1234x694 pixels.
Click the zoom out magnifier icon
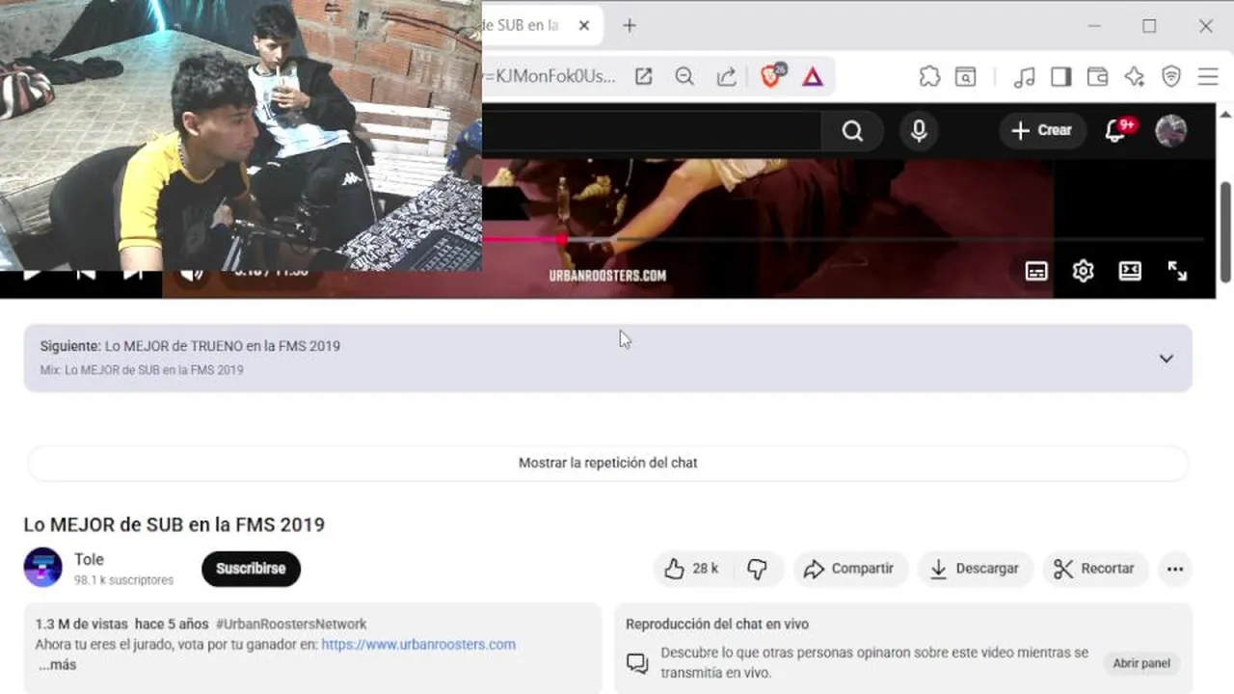click(684, 76)
